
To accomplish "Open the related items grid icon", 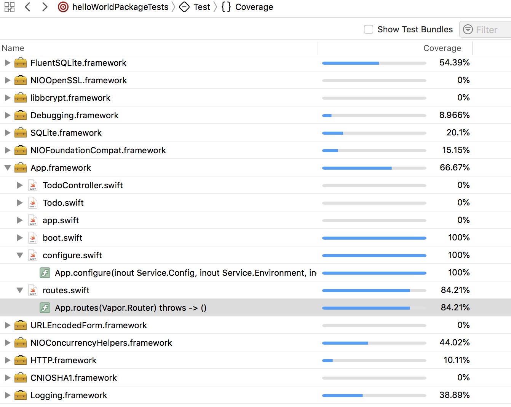I will 9,7.
